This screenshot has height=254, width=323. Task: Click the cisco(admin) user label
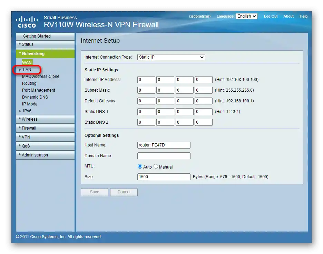(x=199, y=16)
